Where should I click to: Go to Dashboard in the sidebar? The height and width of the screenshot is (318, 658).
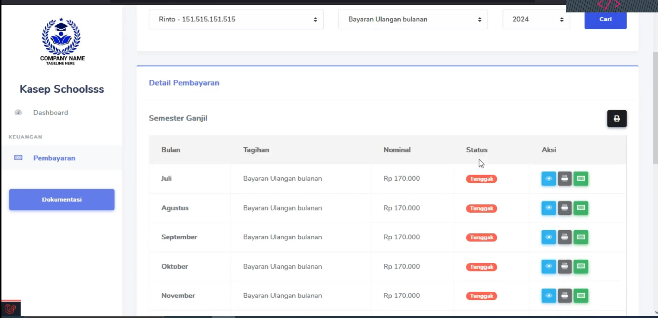50,113
